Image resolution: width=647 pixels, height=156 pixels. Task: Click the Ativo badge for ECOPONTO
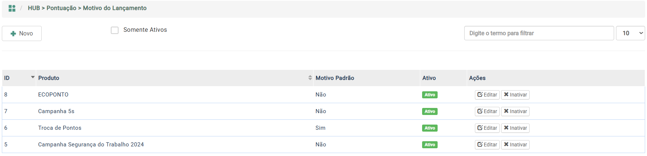(429, 95)
